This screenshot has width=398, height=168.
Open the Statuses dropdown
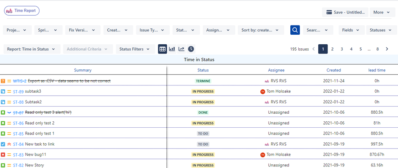pyautogui.click(x=382, y=30)
